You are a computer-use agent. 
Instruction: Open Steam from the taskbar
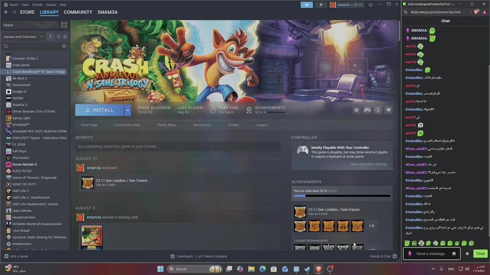pos(307,269)
